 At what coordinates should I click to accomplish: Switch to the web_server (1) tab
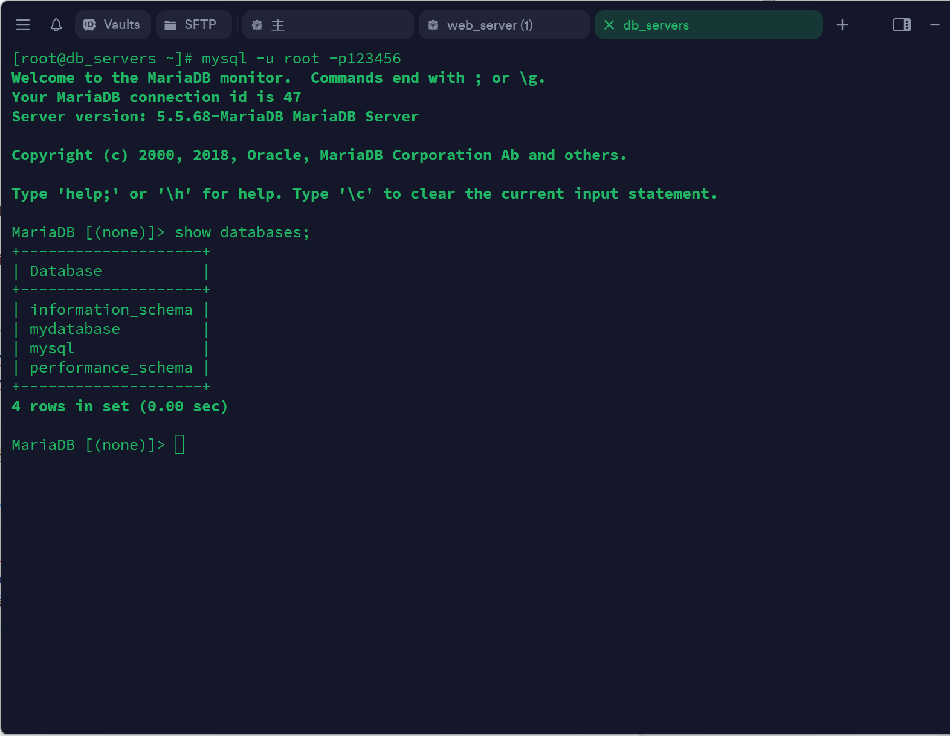[x=504, y=25]
